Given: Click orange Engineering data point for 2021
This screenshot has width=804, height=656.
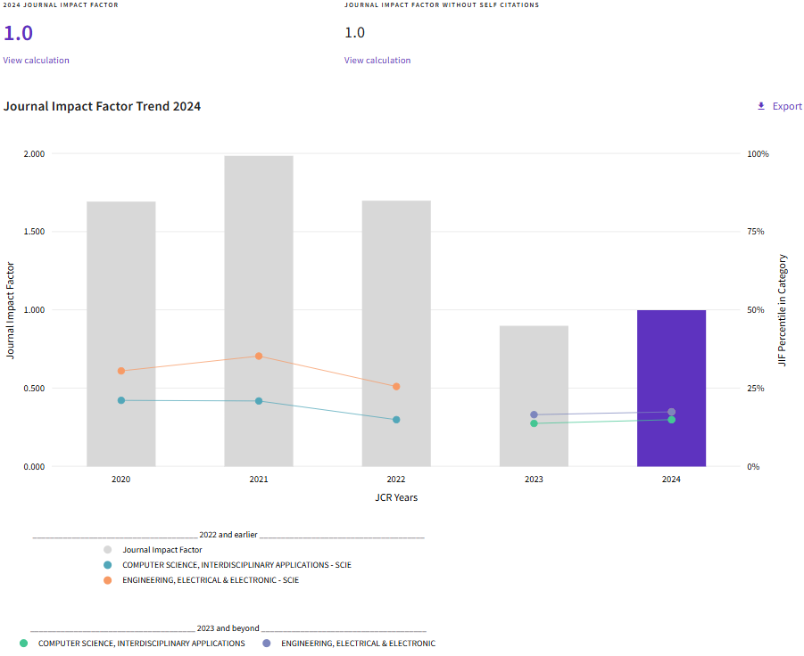Looking at the screenshot, I should (259, 357).
